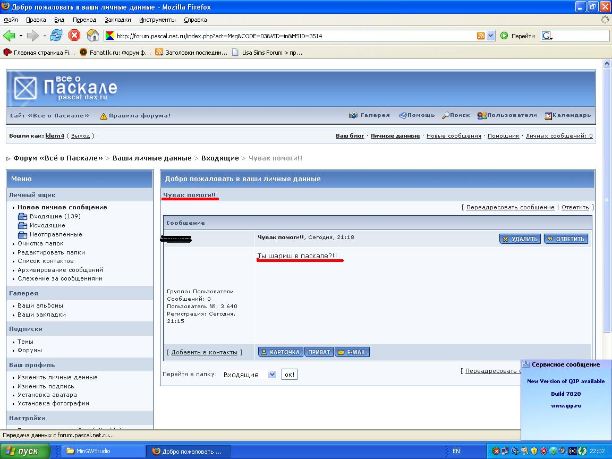The height and width of the screenshot is (459, 612).
Task: Click the URL address field
Action: [x=292, y=36]
